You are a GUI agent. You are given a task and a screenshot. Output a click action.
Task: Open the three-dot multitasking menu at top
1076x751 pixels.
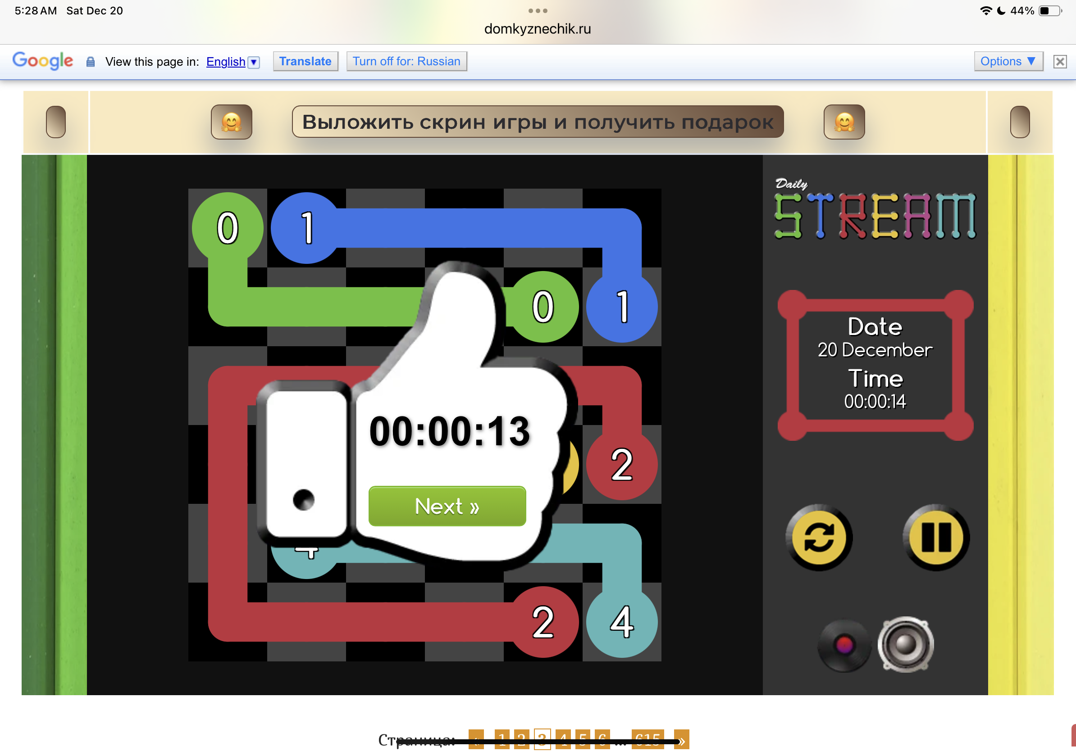(538, 10)
